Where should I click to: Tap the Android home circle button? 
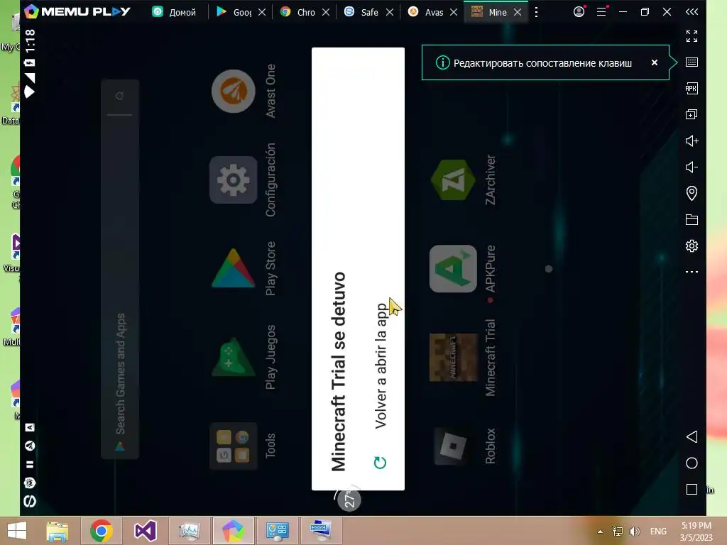[x=692, y=463]
